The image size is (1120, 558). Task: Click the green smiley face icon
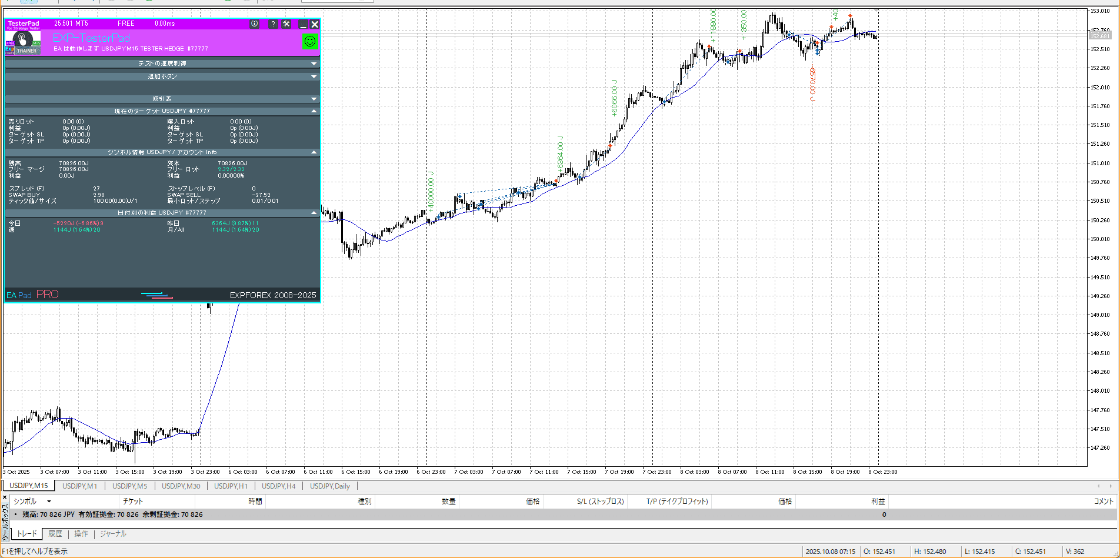(310, 41)
